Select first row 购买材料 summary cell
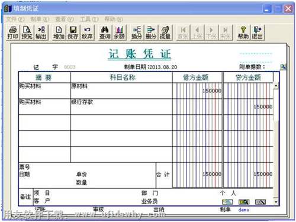296x222 pixels. coord(44,91)
